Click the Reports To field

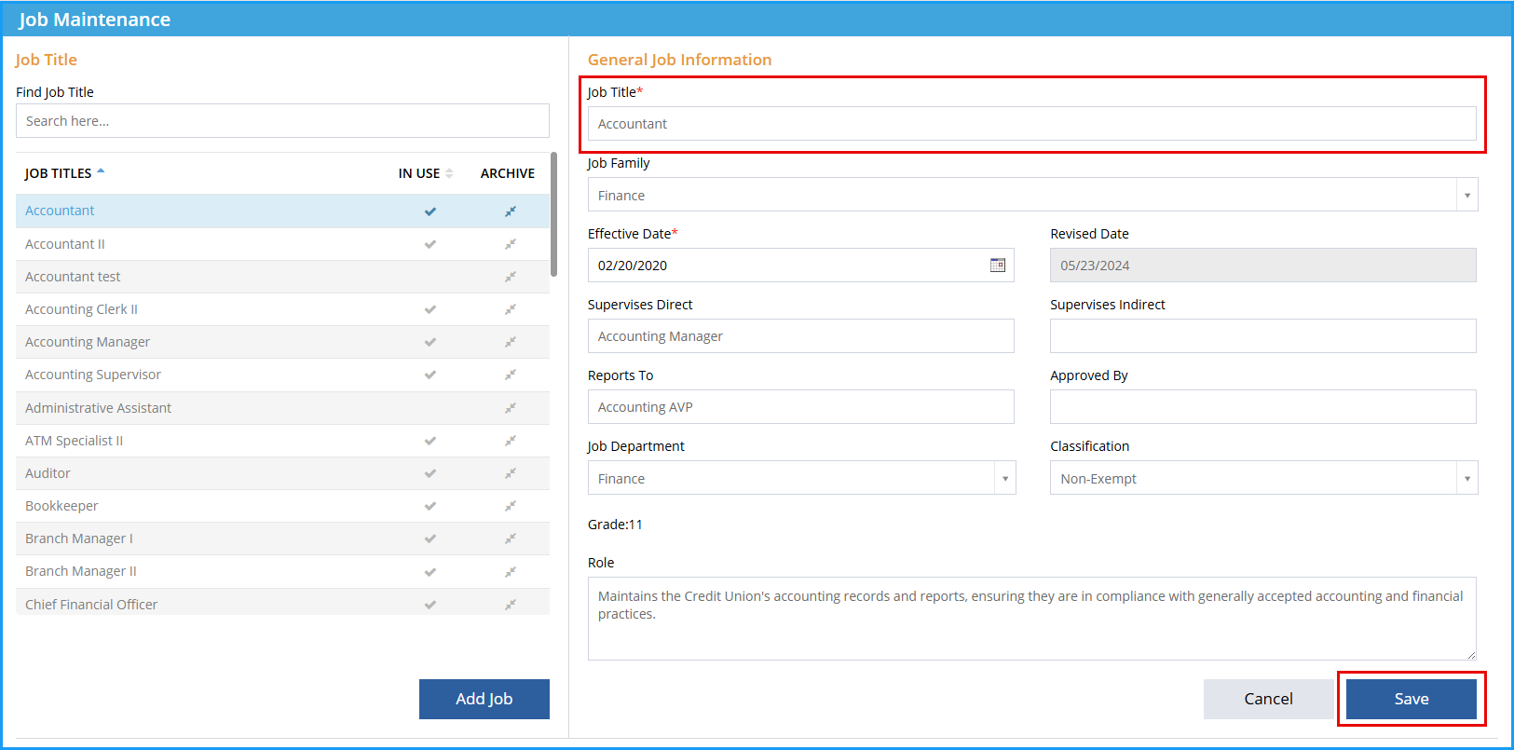coord(801,407)
